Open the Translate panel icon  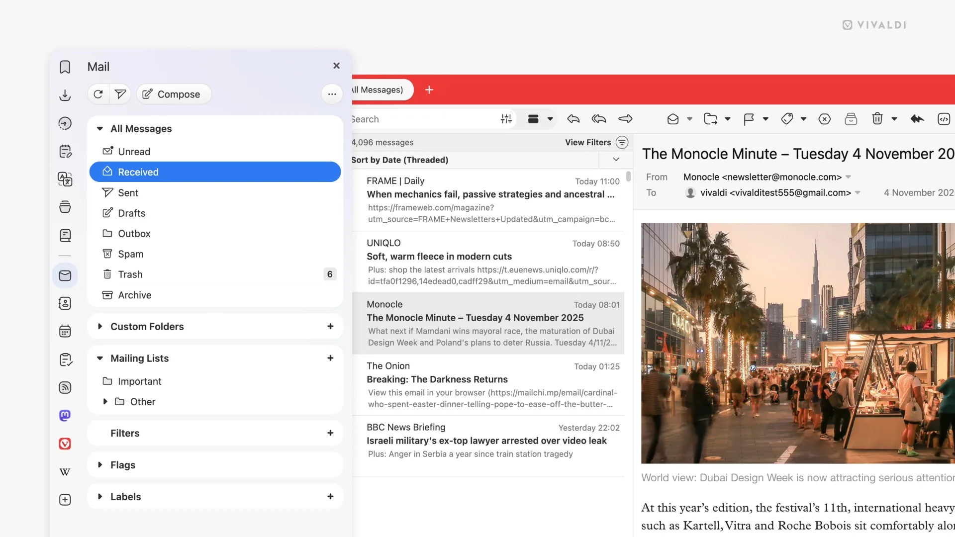pos(65,179)
